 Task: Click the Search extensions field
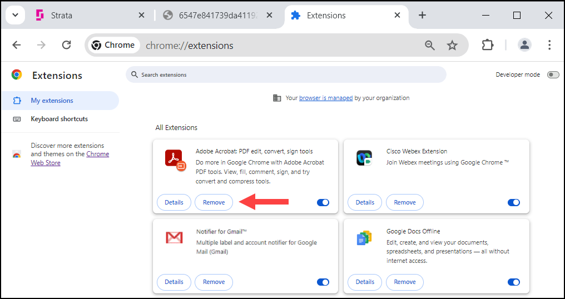(286, 74)
